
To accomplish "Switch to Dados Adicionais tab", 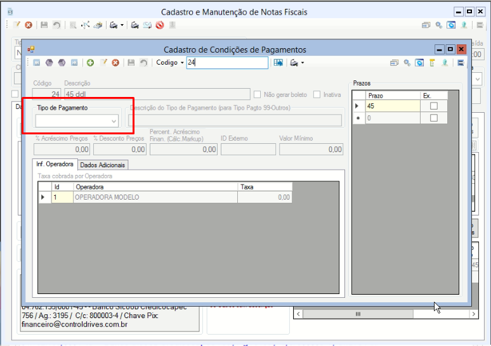I will (103, 165).
